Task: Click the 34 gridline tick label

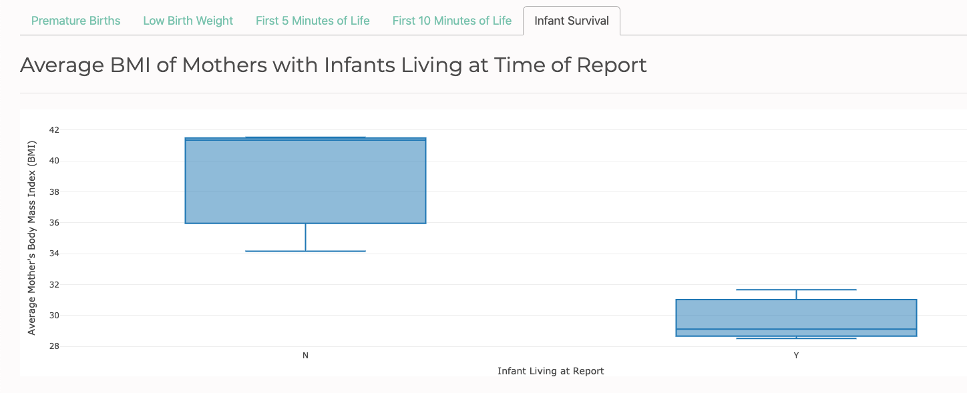Action: point(53,253)
